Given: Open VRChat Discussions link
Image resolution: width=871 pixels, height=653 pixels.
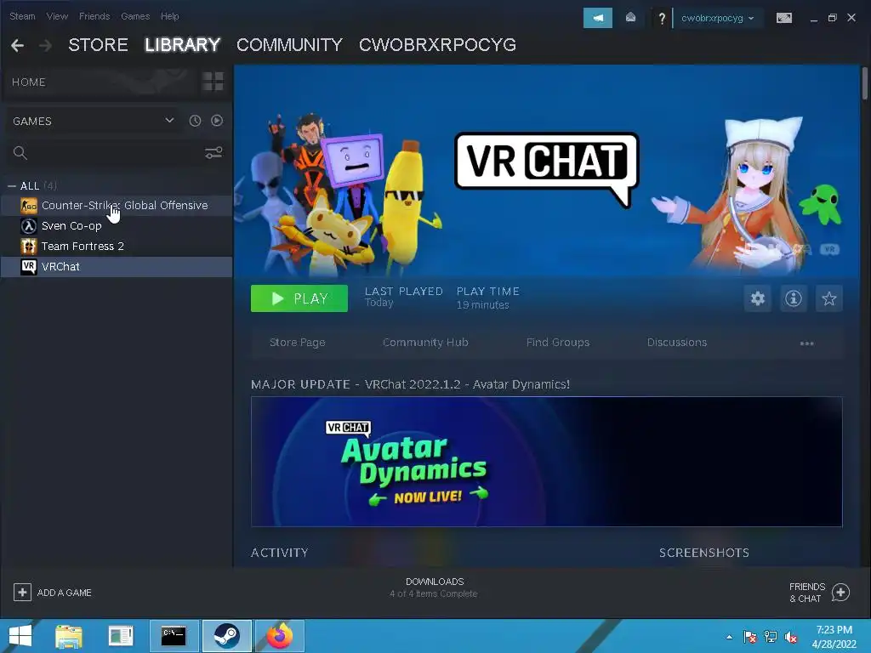Looking at the screenshot, I should tap(677, 343).
